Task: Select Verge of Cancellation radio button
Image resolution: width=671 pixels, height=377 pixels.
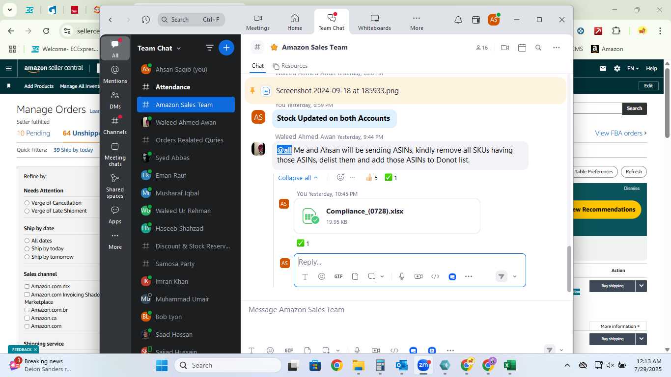Action: [27, 203]
